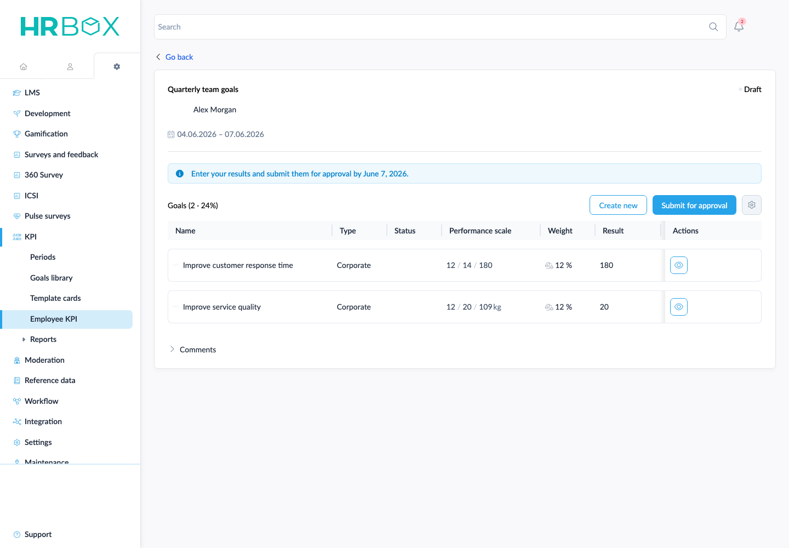Image resolution: width=789 pixels, height=548 pixels.
Task: Click the Settings cog icon in sidebar
Action: pos(17,442)
